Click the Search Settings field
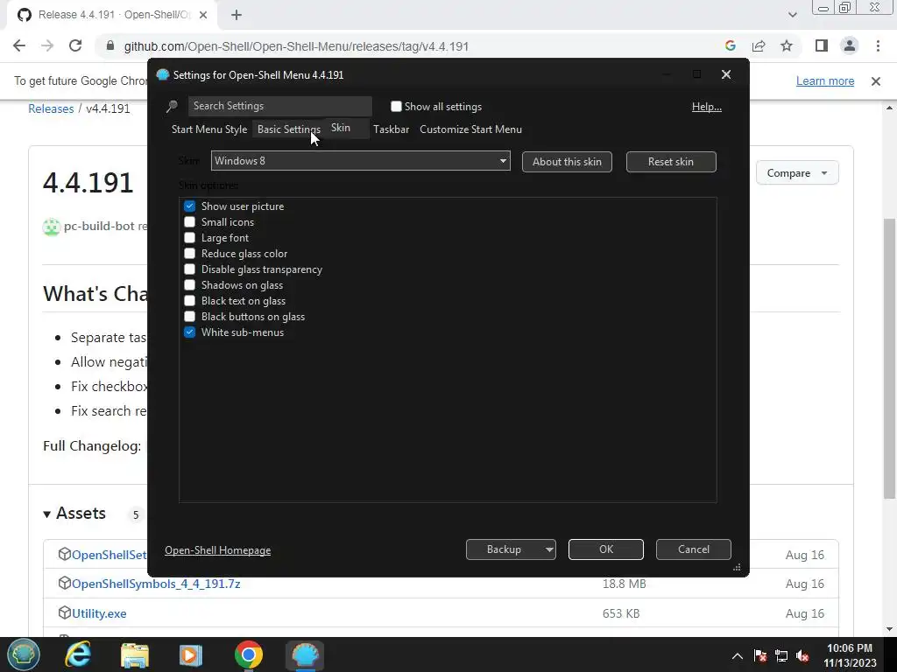 pyautogui.click(x=279, y=106)
